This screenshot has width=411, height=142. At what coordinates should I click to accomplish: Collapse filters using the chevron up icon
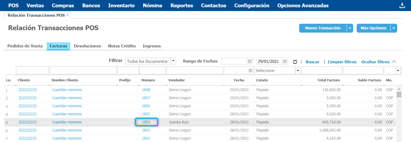394,62
